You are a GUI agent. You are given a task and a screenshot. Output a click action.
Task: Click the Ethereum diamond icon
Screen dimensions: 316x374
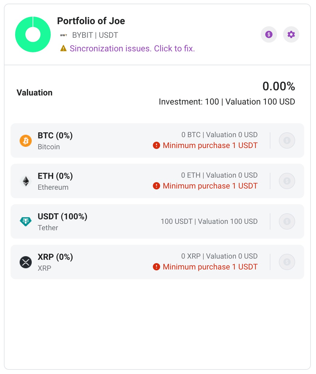click(x=26, y=181)
